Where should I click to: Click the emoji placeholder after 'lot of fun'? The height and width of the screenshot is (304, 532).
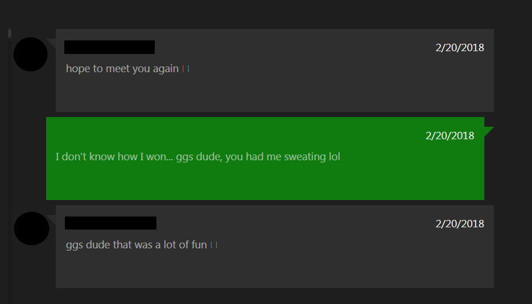(x=214, y=245)
